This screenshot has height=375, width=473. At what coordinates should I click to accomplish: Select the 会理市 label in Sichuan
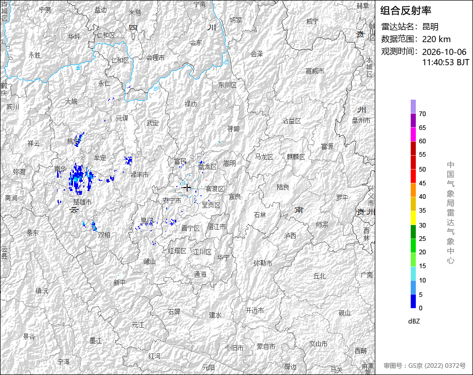coord(155,57)
